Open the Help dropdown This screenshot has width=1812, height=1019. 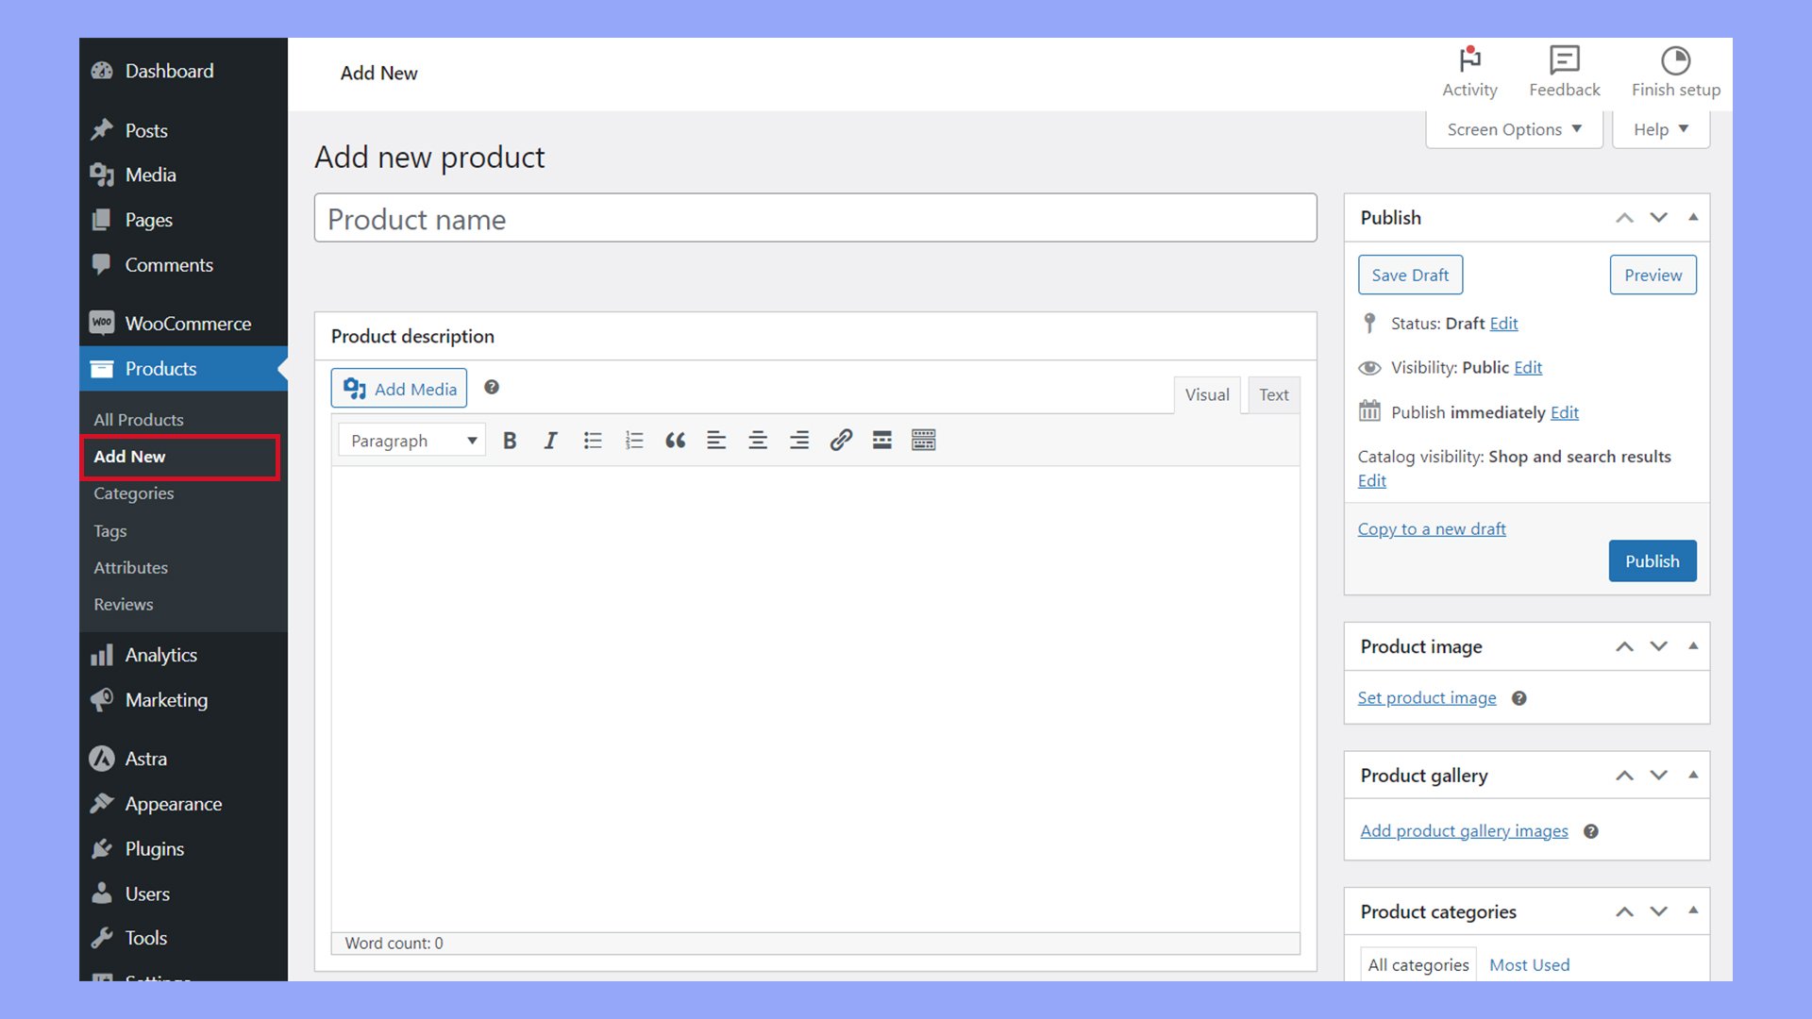point(1660,129)
